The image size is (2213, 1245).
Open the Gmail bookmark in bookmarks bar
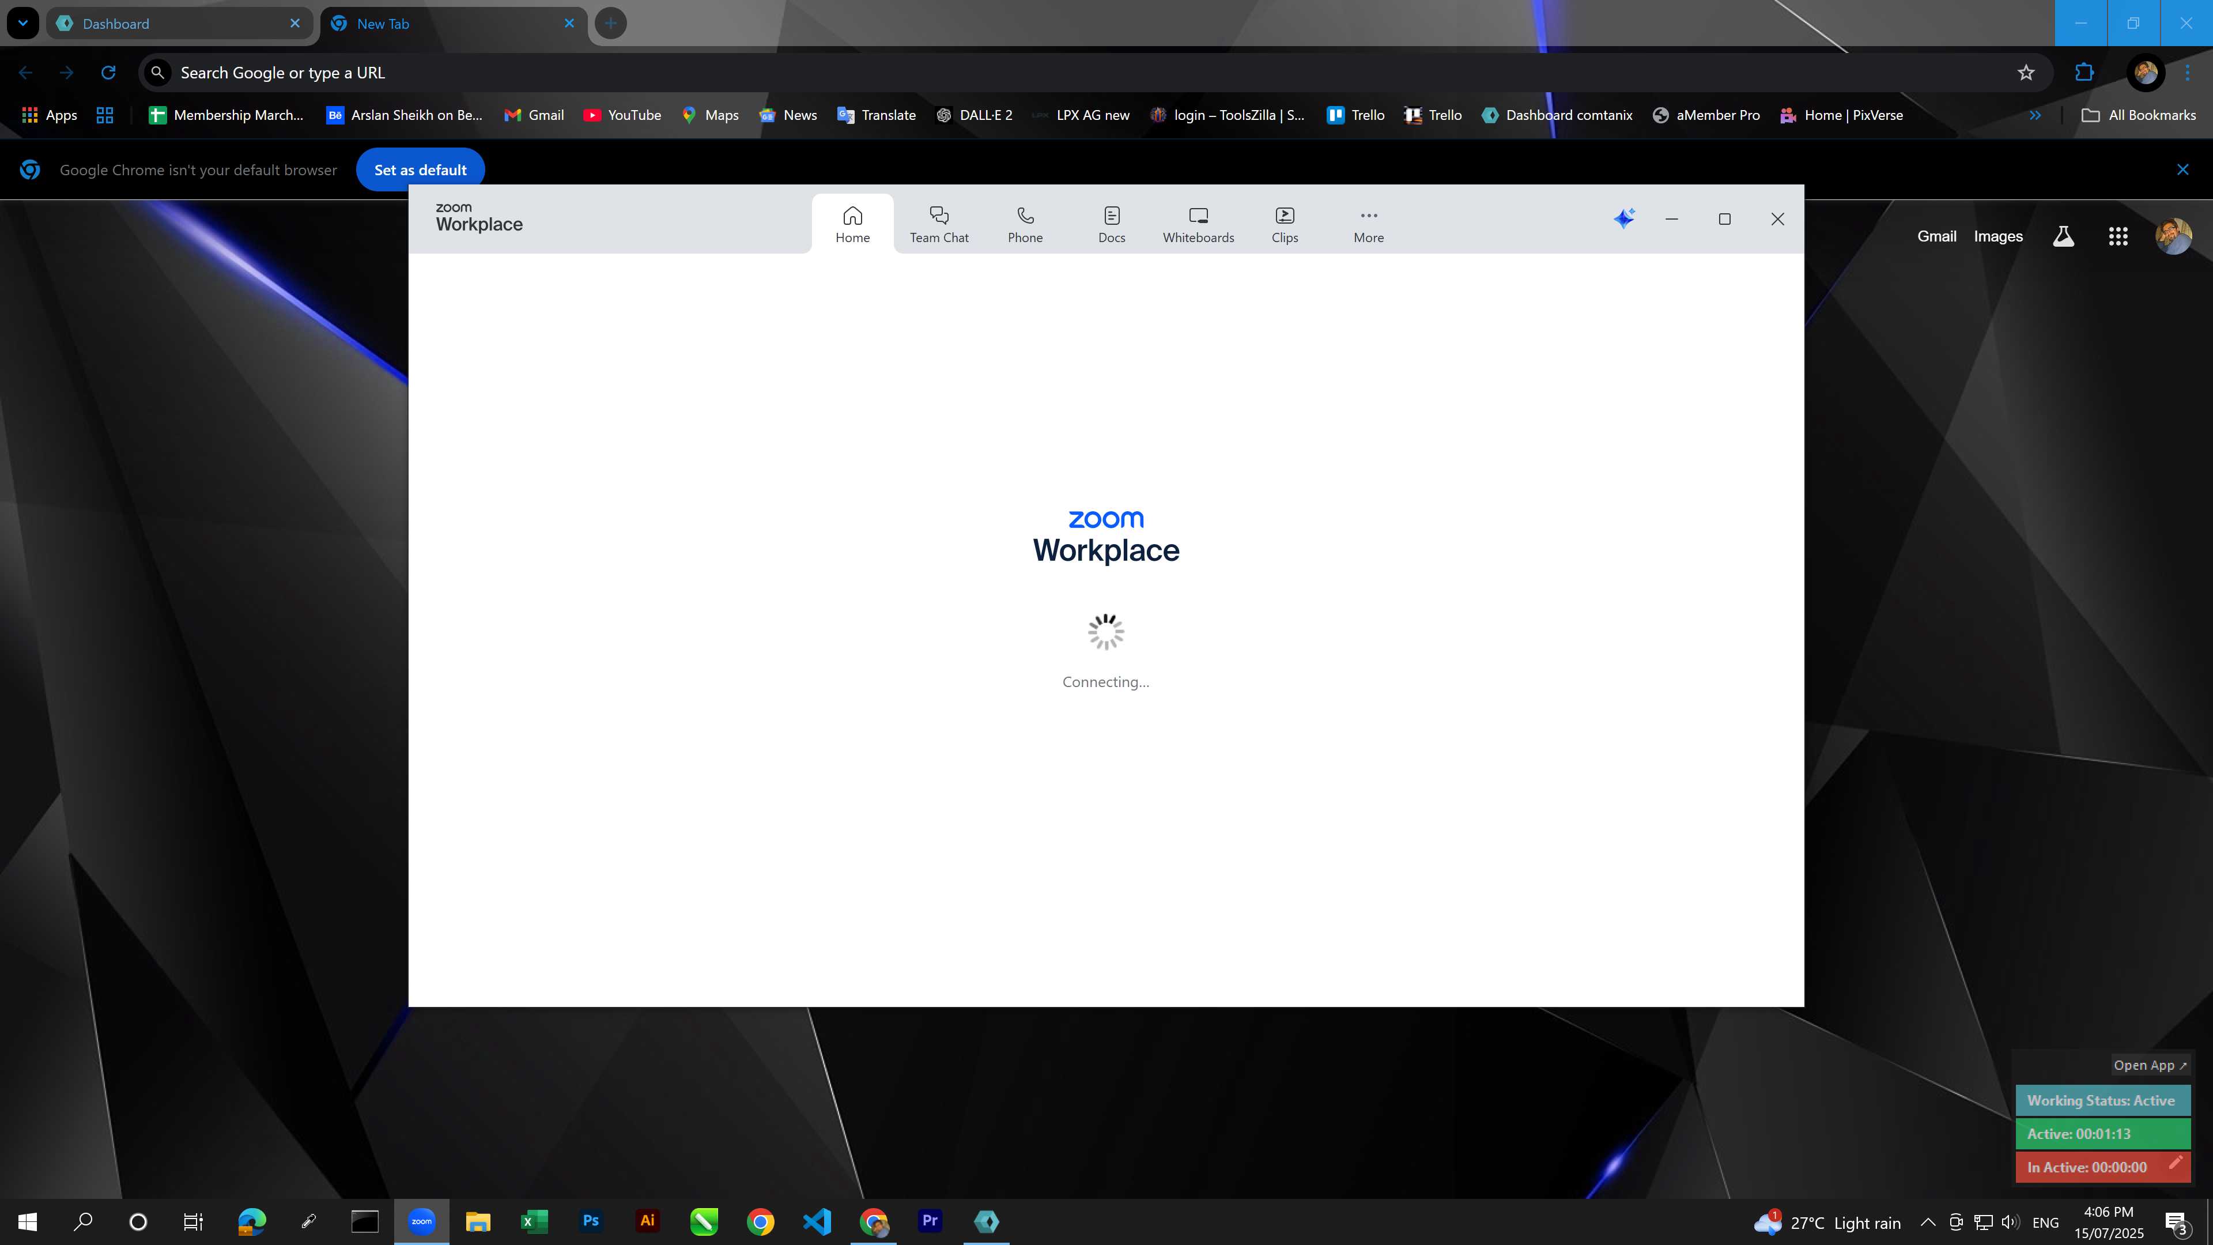(534, 115)
